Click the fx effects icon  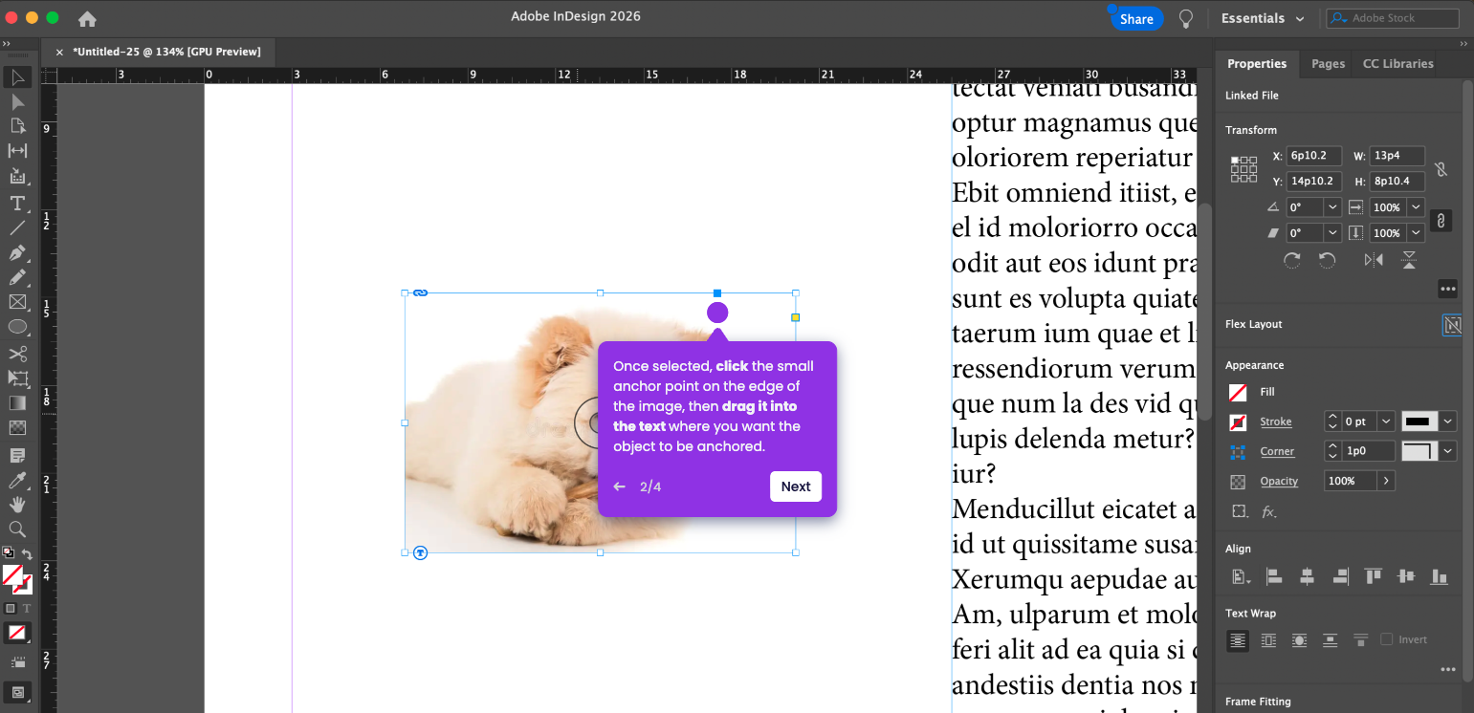pos(1269,512)
